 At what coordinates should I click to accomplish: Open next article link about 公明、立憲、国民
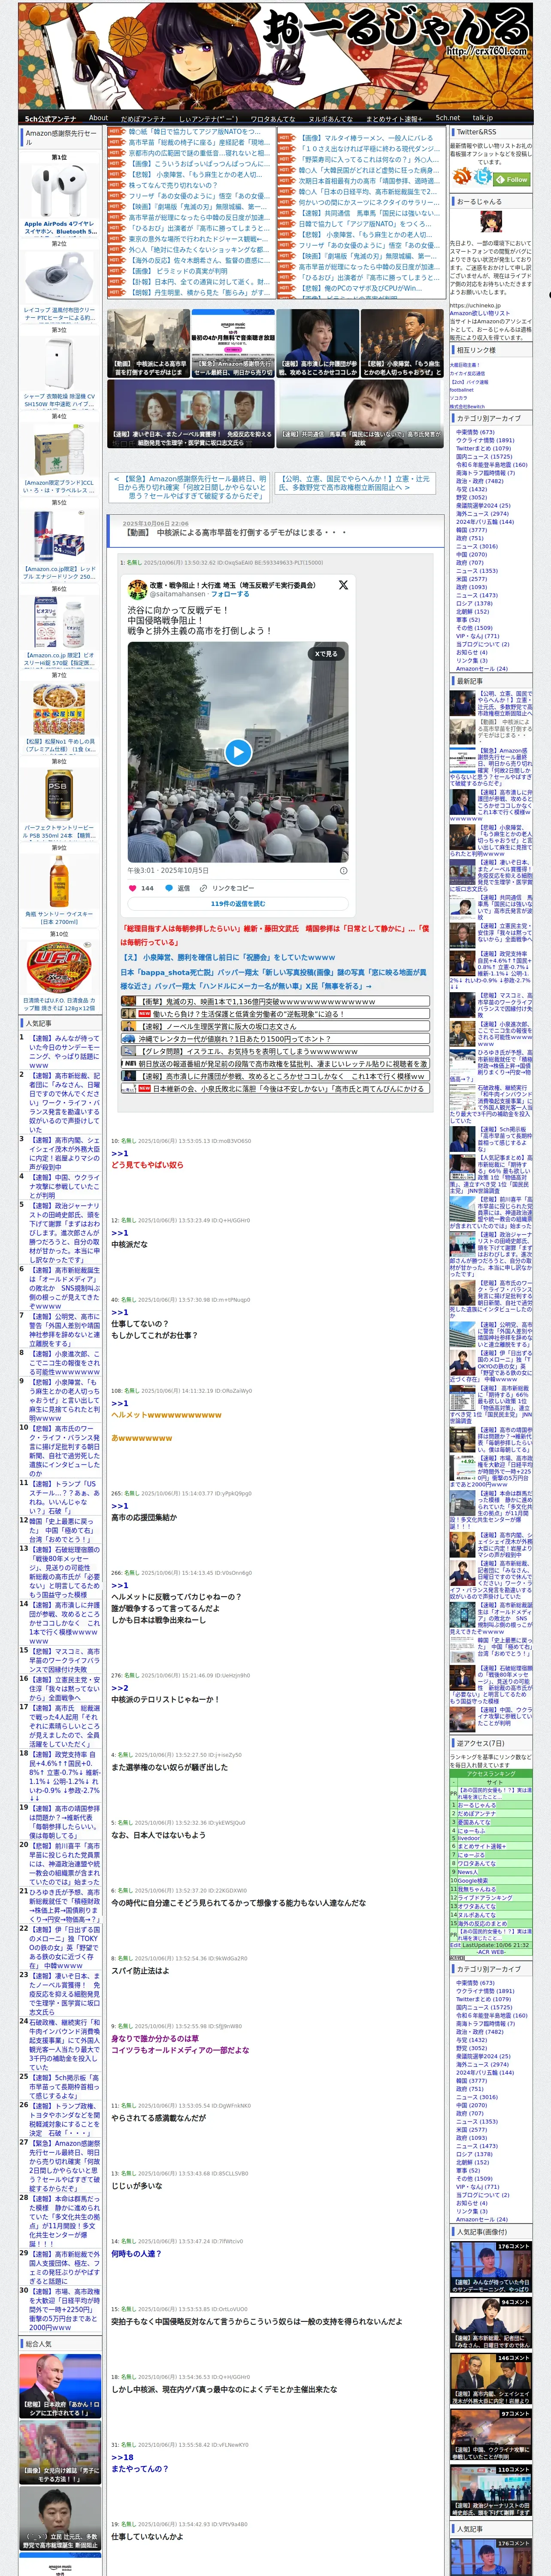355,483
